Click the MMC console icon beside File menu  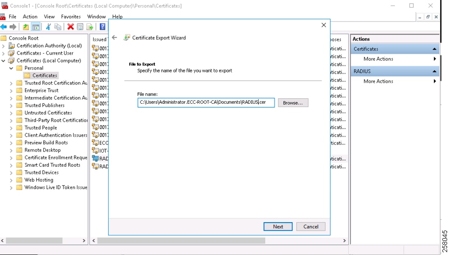[x=2, y=16]
